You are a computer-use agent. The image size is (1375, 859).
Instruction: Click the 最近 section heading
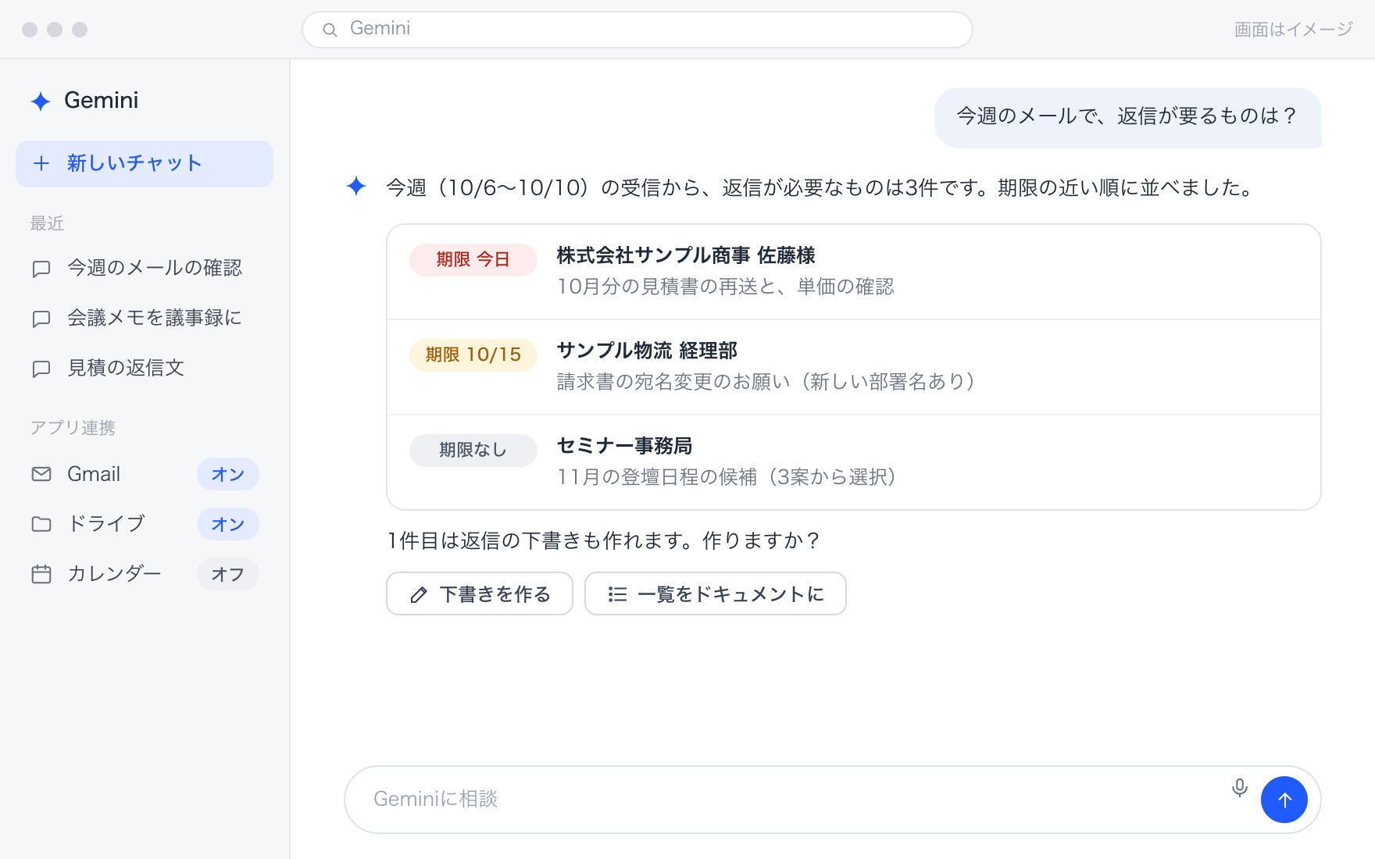pyautogui.click(x=47, y=223)
